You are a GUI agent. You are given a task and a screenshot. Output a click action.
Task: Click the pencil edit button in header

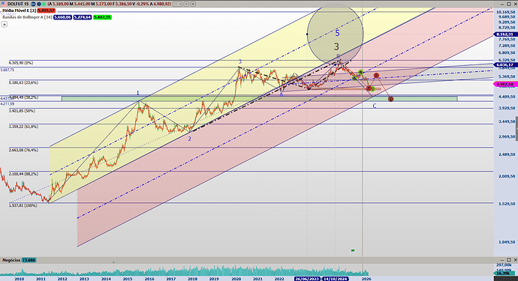pyautogui.click(x=186, y=4)
